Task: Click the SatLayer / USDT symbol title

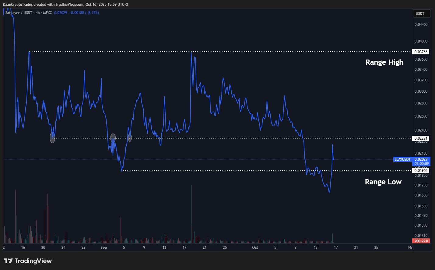Action: pyautogui.click(x=19, y=13)
